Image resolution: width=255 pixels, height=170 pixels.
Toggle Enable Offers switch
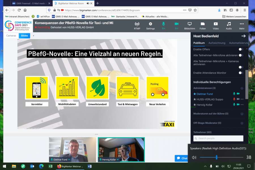[241, 49]
